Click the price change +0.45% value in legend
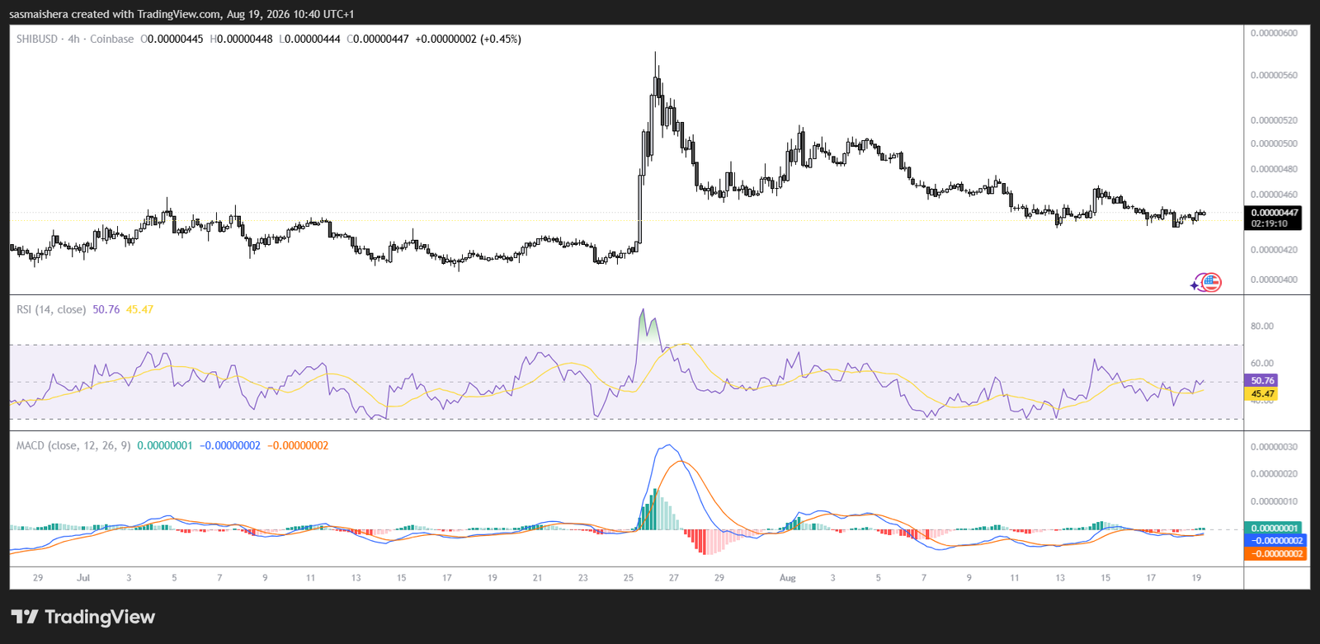This screenshot has height=644, width=1320. [x=501, y=39]
